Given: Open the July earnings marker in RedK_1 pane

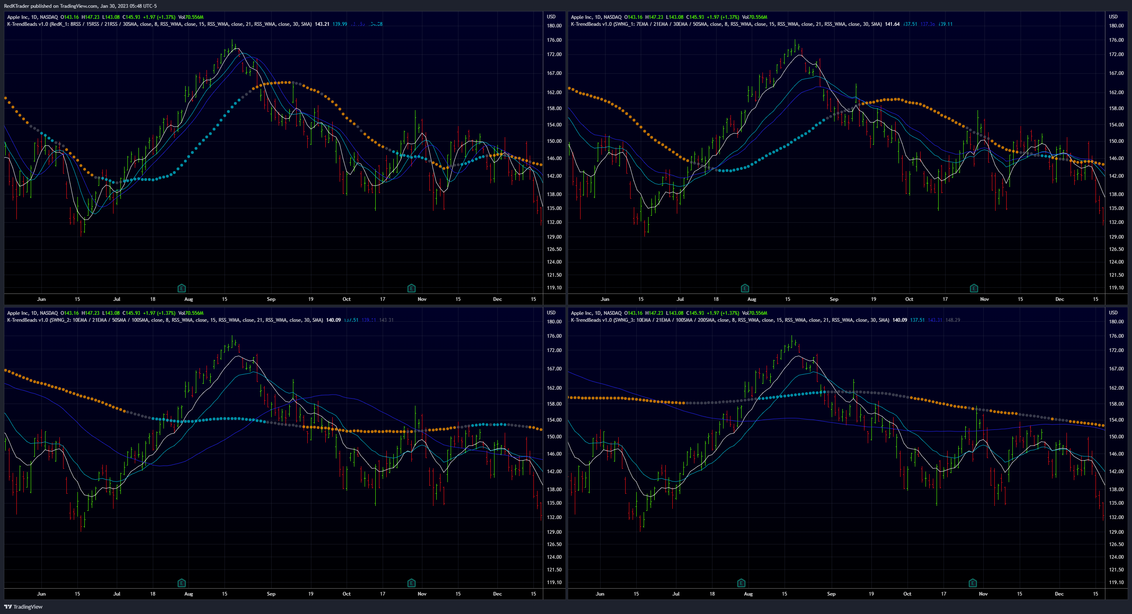Looking at the screenshot, I should pos(181,288).
